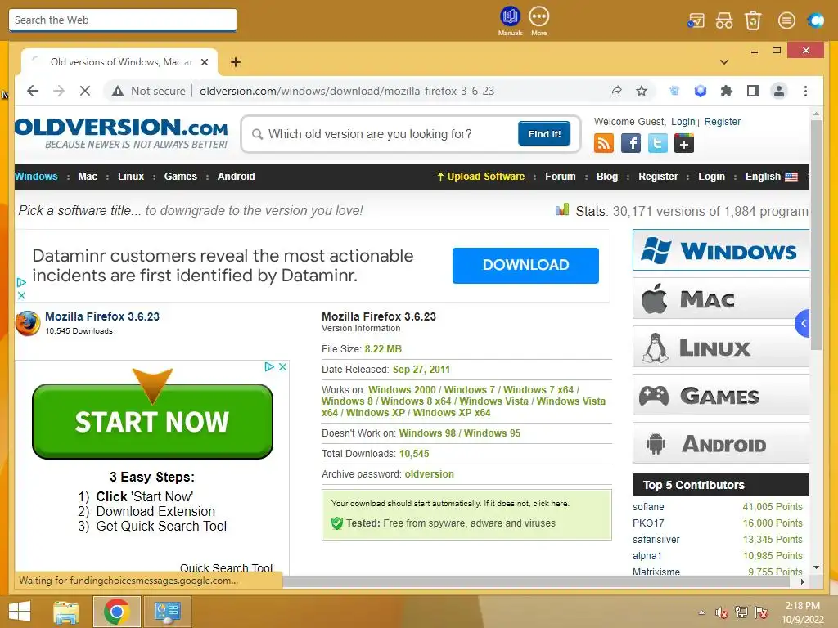The width and height of the screenshot is (838, 628).
Task: Click the binoculars icon in top bar
Action: coord(724,20)
